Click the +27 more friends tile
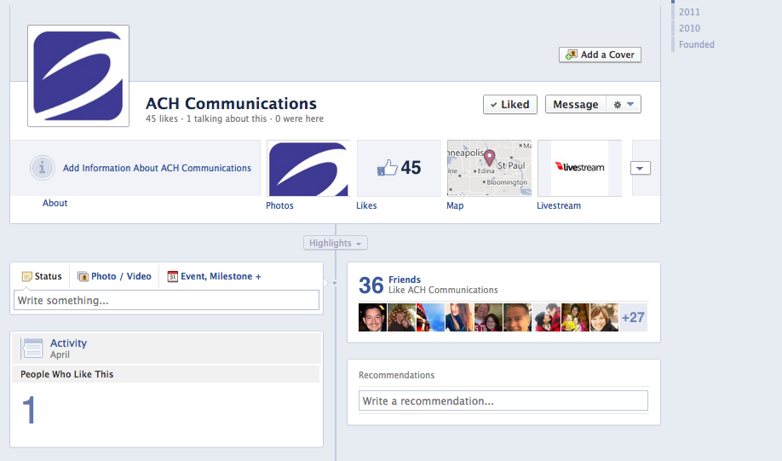The image size is (782, 461). point(633,317)
